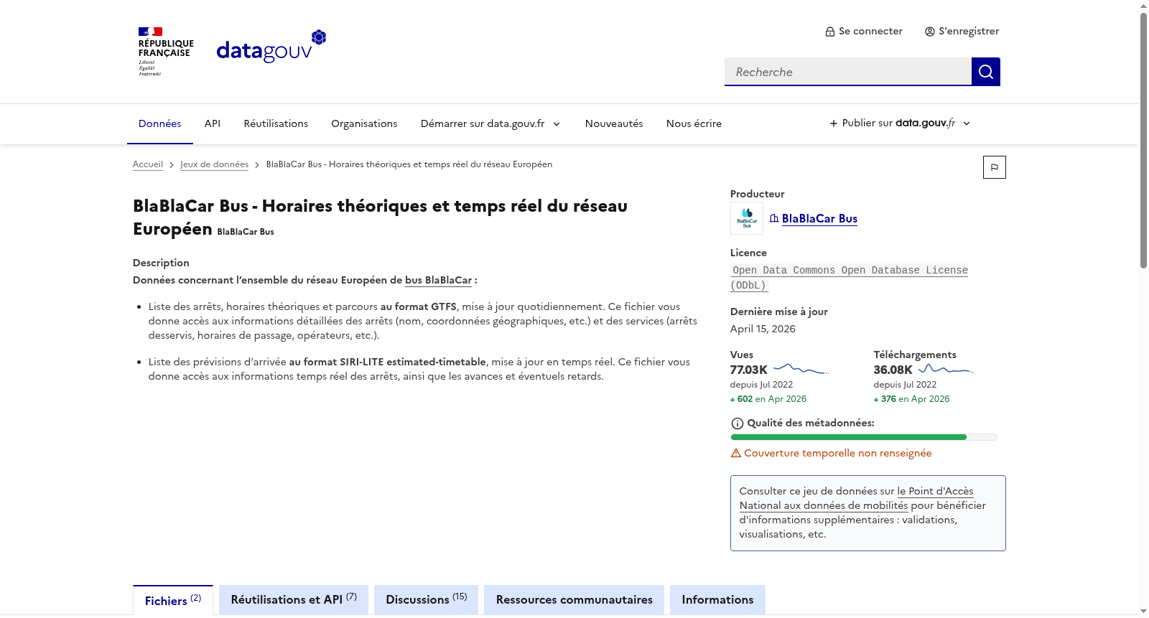Go to Réutilisations in the navigation

coord(276,123)
